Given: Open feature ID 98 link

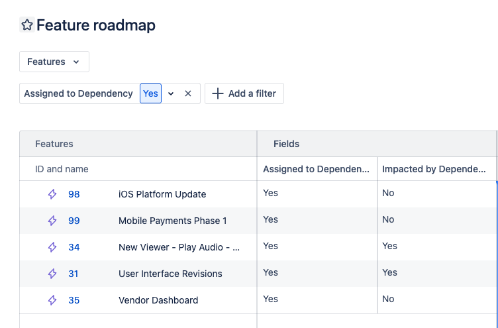Looking at the screenshot, I should pyautogui.click(x=74, y=194).
